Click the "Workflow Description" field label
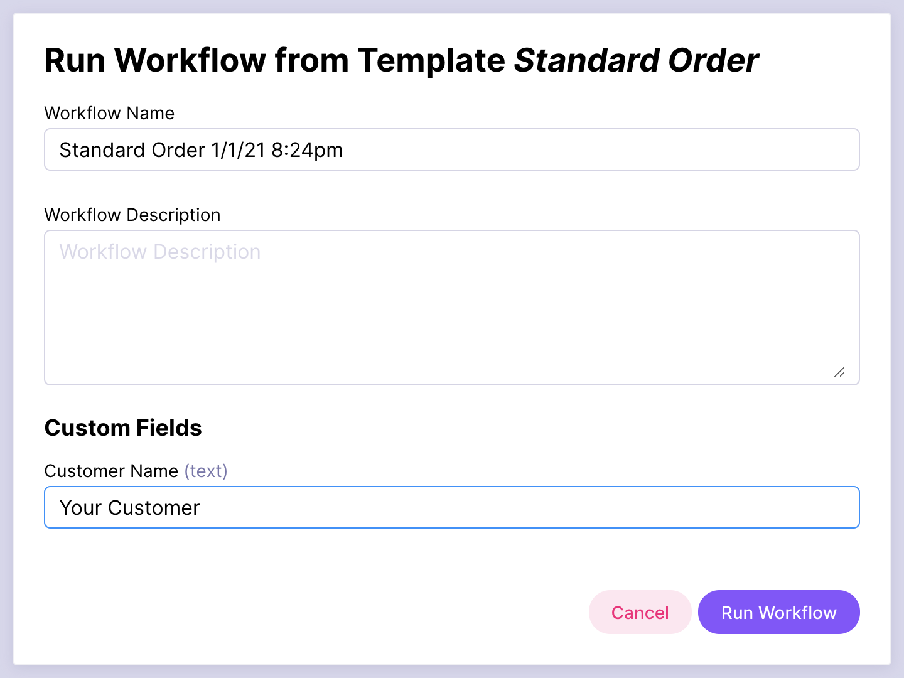Viewport: 904px width, 678px height. pos(132,215)
